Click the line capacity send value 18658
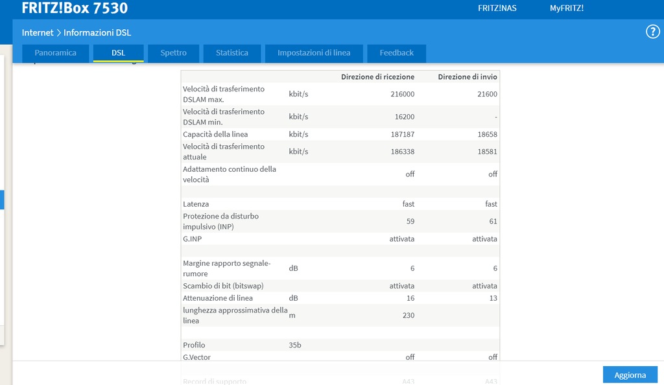 click(x=487, y=134)
